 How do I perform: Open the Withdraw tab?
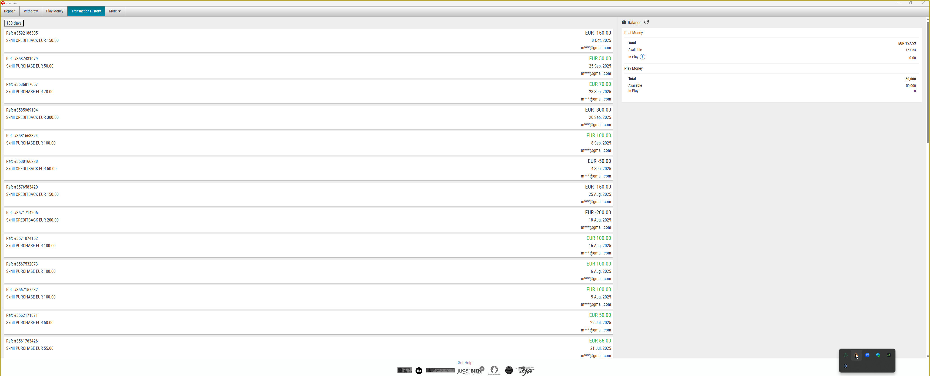[31, 11]
